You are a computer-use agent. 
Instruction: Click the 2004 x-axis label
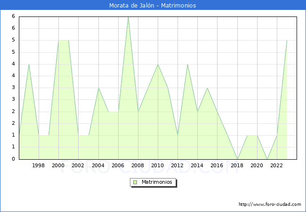98,165
